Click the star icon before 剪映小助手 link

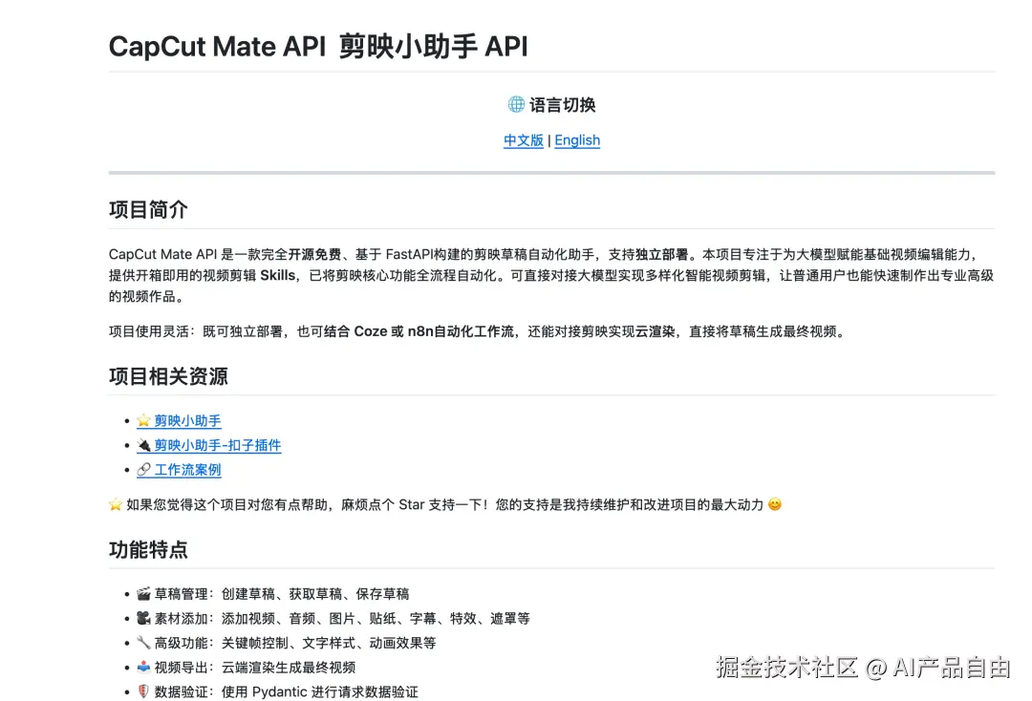pyautogui.click(x=143, y=421)
